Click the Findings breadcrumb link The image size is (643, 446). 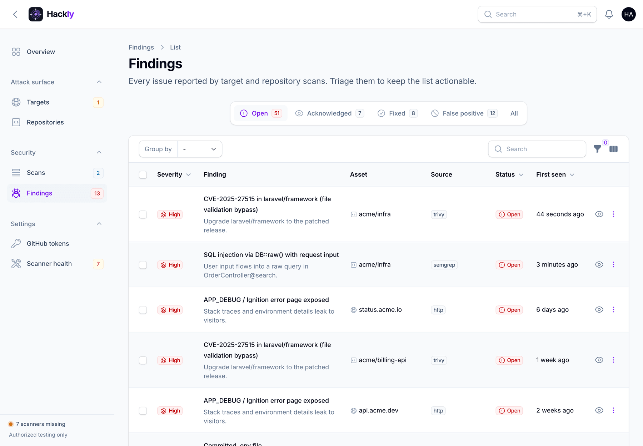(x=141, y=47)
